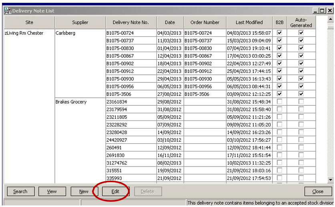Click the Order Number column header
This screenshot has height=207, width=335.
coord(205,22)
